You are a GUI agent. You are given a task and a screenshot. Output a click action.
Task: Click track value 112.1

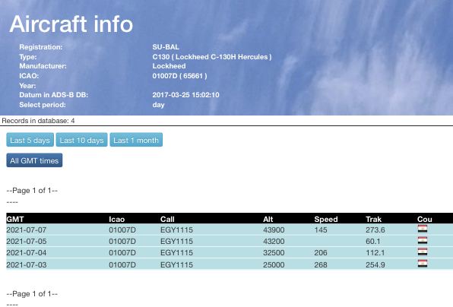[x=375, y=253]
